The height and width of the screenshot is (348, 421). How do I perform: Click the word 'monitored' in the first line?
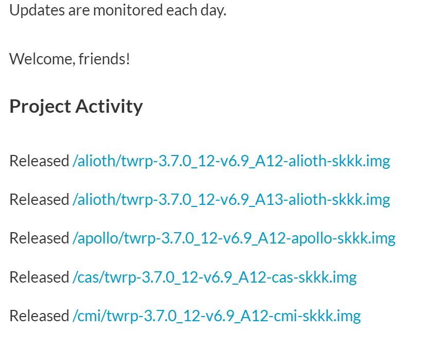click(x=128, y=10)
